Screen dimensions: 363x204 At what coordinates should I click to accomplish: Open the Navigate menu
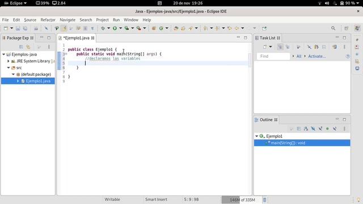tap(67, 20)
